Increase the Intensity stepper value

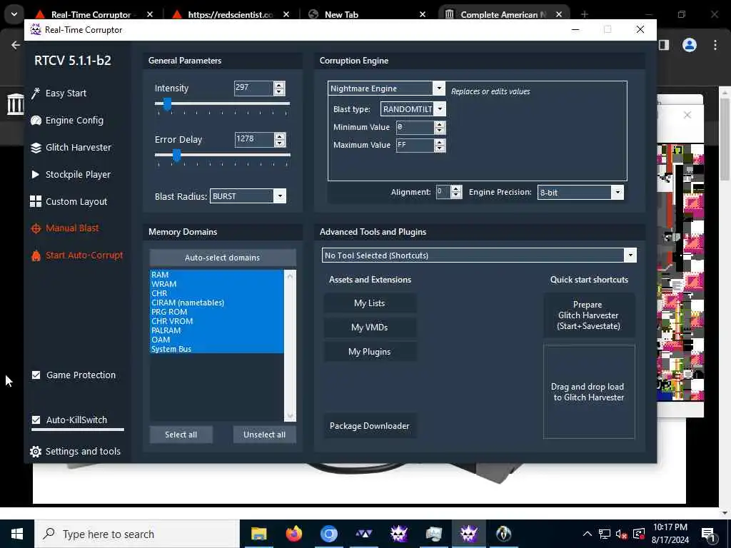click(x=279, y=85)
